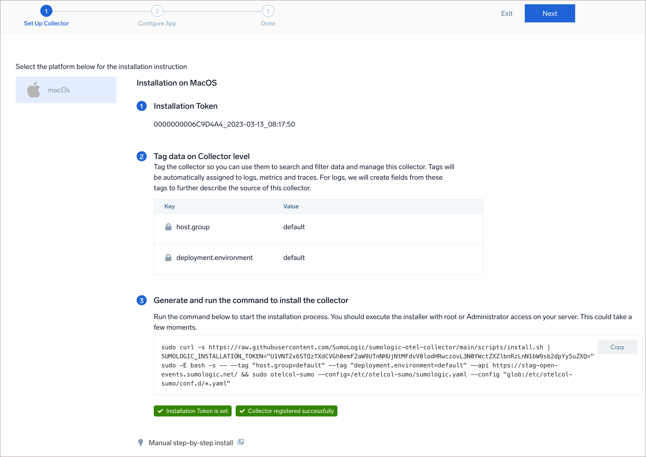Click the Exit link

click(x=506, y=14)
